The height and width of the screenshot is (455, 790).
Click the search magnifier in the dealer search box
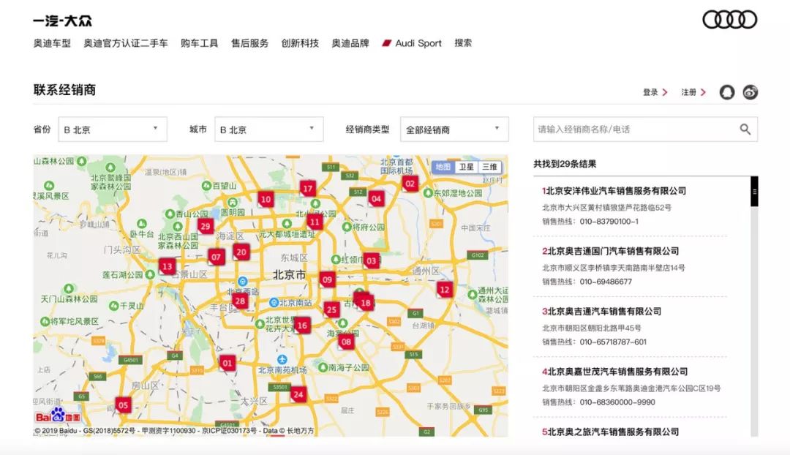tap(745, 129)
